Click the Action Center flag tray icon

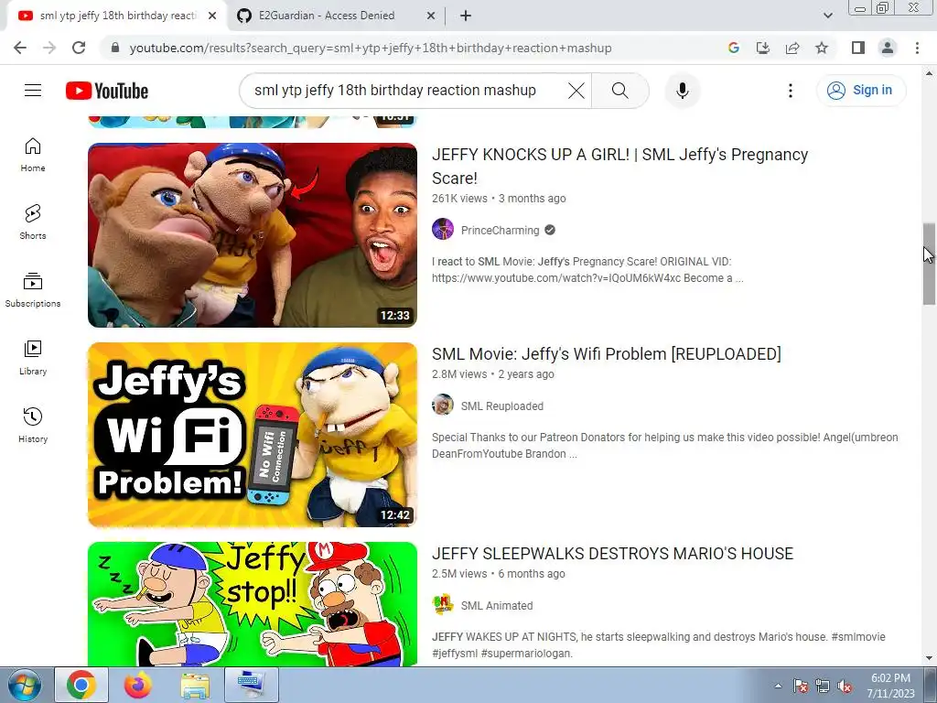click(801, 686)
